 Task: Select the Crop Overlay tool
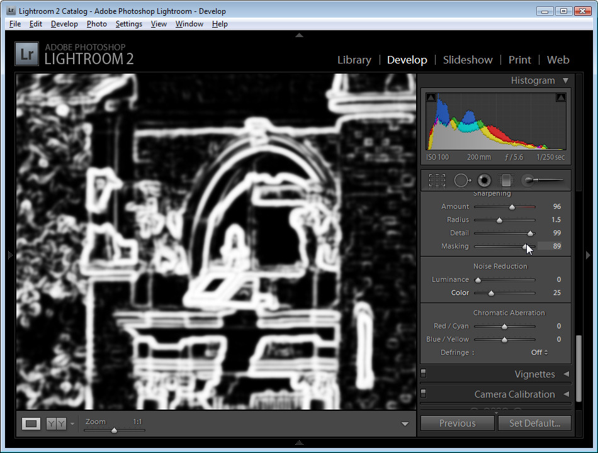(x=437, y=181)
